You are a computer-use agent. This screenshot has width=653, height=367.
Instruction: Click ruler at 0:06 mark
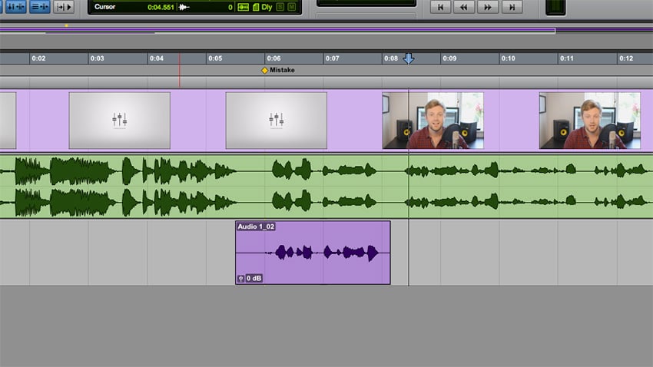273,58
